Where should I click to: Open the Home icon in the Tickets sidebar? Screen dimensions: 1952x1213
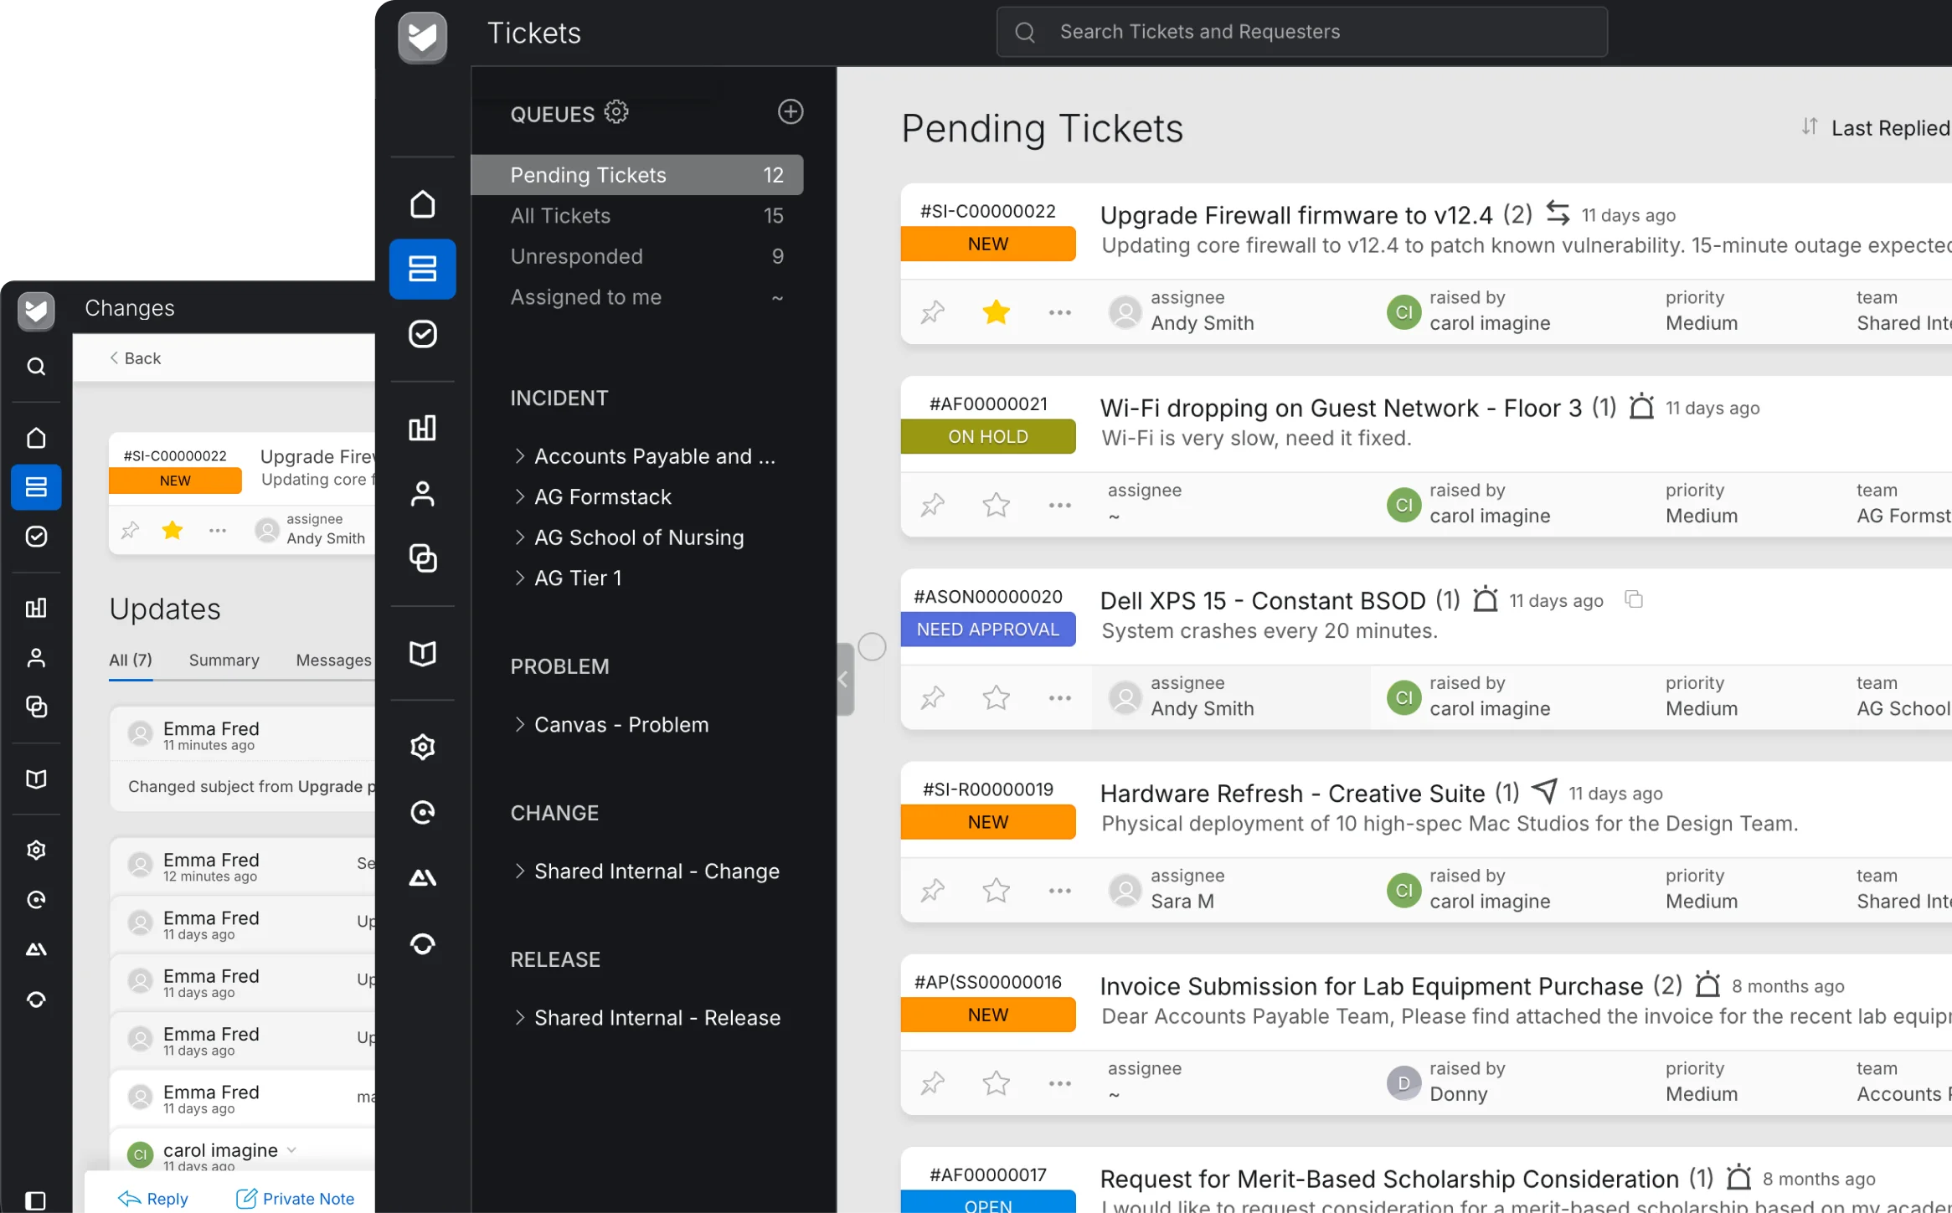tap(422, 204)
